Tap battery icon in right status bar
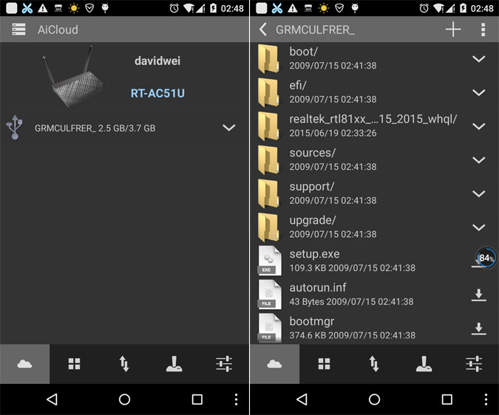The height and width of the screenshot is (415, 499). [463, 8]
